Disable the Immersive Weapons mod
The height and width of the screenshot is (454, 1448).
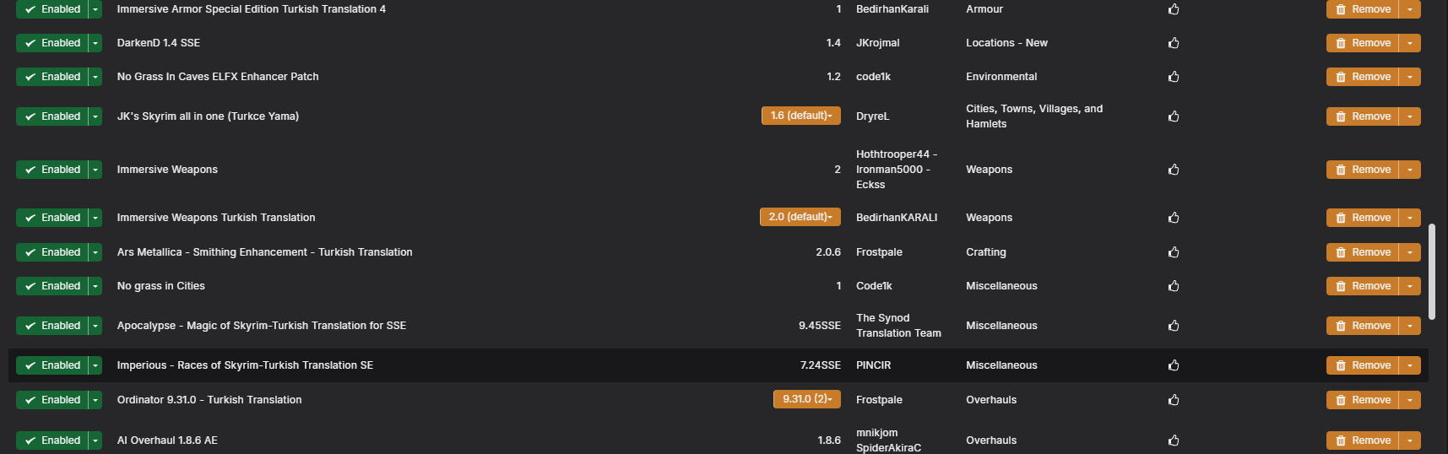point(52,170)
